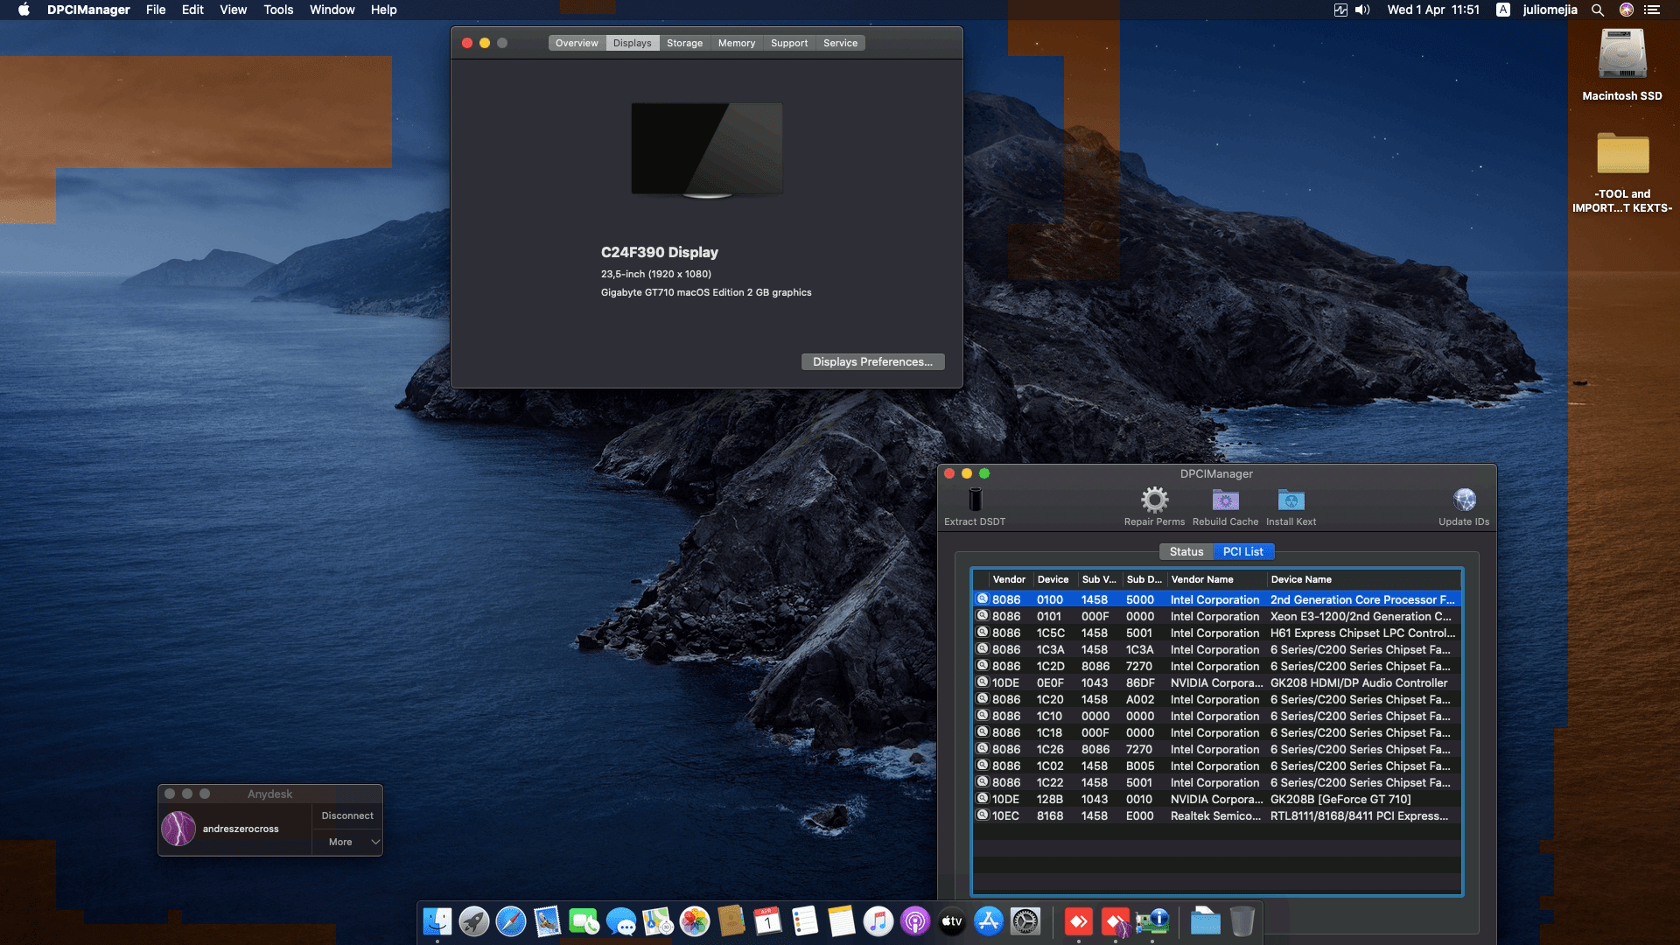Click the Install Kext icon
1680x945 pixels.
[x=1290, y=500]
